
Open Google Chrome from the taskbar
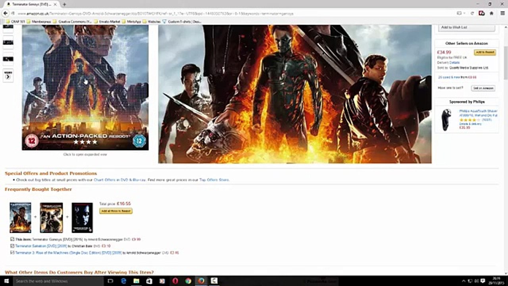point(188,281)
